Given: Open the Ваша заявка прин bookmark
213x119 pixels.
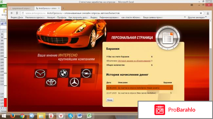Looking at the screenshot, I should point(153,17).
